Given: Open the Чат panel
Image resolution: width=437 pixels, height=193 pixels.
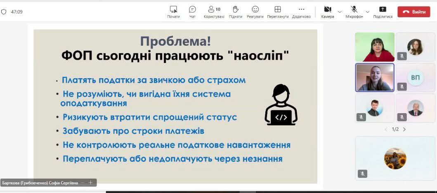Looking at the screenshot, I should [x=192, y=12].
